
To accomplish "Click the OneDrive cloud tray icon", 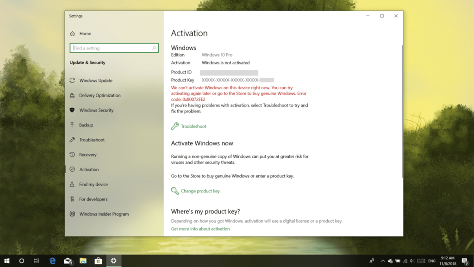I will pyautogui.click(x=390, y=261).
